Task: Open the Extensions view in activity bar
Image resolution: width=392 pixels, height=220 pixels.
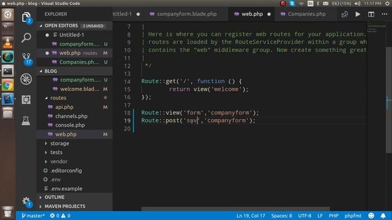Action: pyautogui.click(x=26, y=100)
